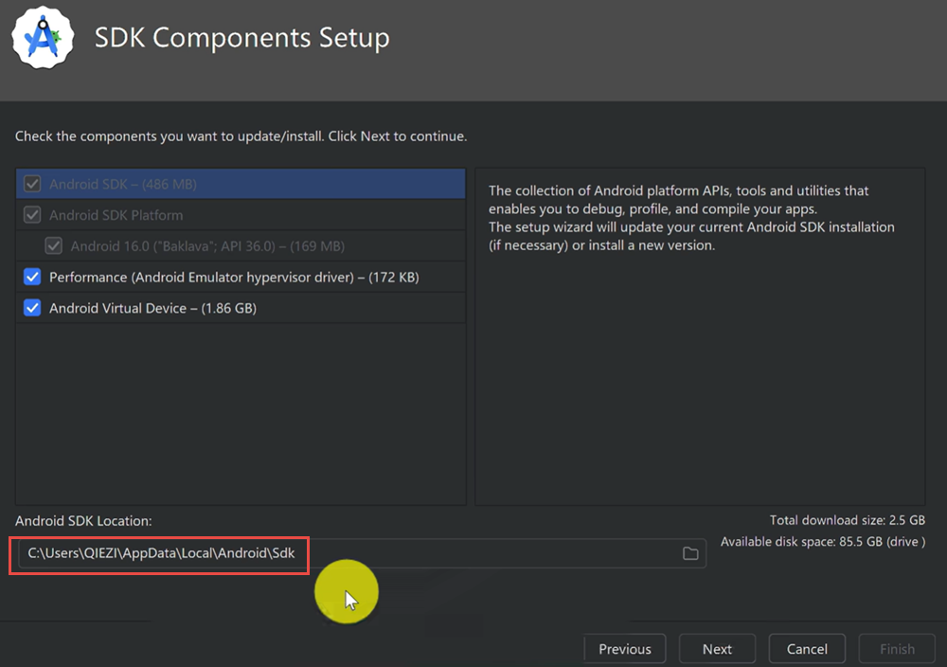Click the Total download size label
Screen dimensions: 947x667
[x=847, y=520]
